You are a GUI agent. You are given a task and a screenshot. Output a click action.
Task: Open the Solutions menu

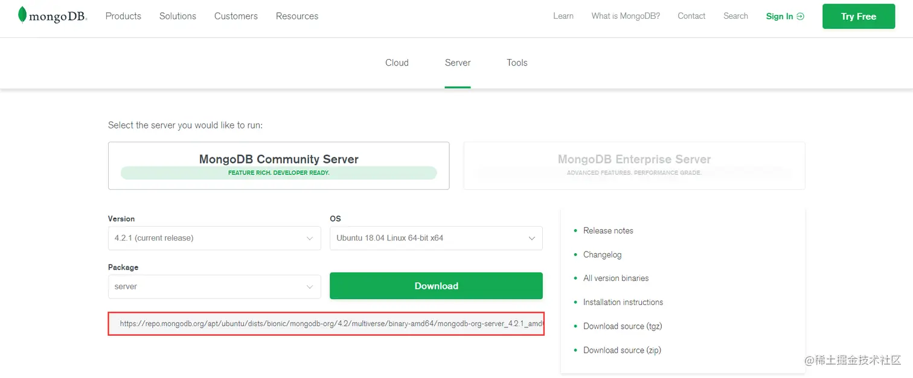click(x=178, y=16)
